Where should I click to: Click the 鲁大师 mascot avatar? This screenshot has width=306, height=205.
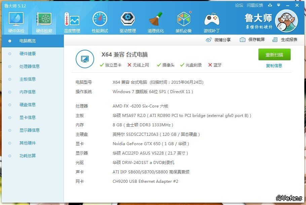pos(286,20)
